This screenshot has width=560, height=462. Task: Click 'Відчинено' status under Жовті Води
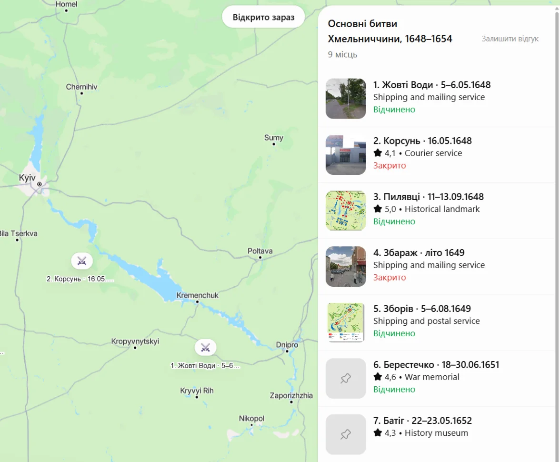point(394,110)
